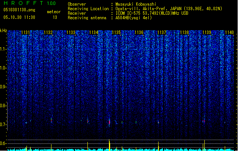This screenshot has width=238, height=151.
Task: Click the 'meteor' label
Action: click(54, 12)
